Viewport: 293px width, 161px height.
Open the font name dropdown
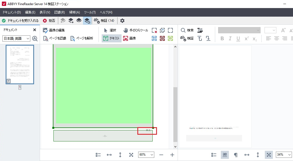239,30
